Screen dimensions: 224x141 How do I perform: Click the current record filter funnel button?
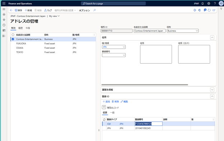coord(104,107)
